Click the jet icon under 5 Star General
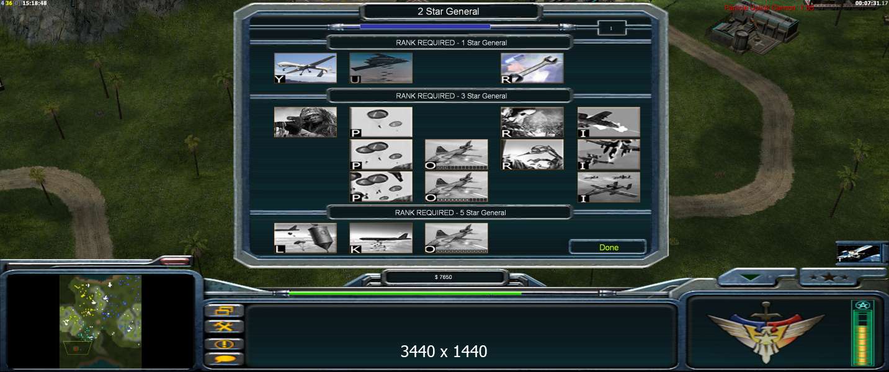The height and width of the screenshot is (372, 889). [x=457, y=238]
